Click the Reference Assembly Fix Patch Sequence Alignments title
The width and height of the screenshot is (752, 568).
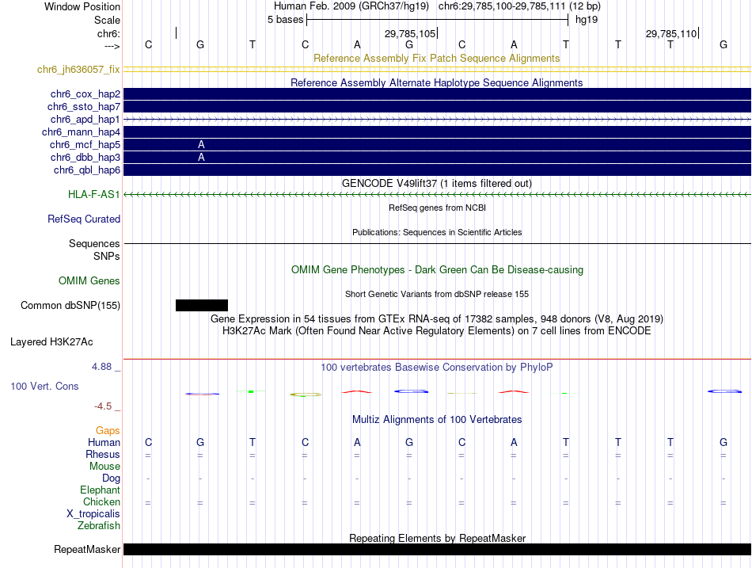(436, 58)
